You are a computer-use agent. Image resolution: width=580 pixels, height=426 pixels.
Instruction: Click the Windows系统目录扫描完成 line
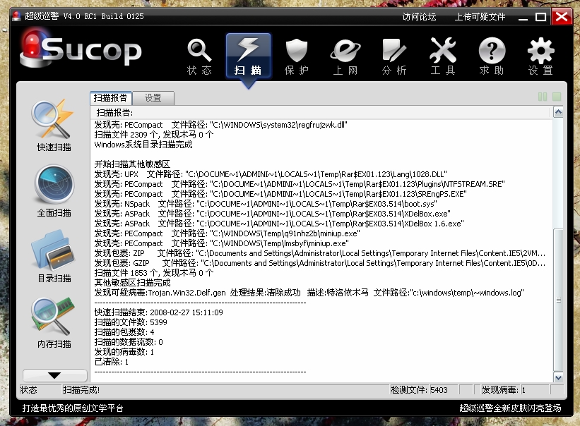tap(143, 145)
